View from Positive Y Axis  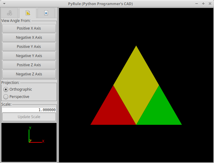29,47
